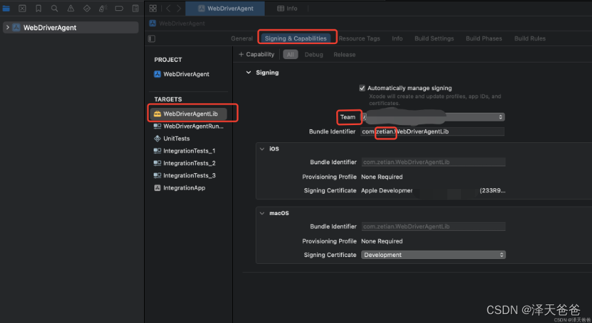
Task: Switch to the Info editor tab at the top
Action: [287, 8]
